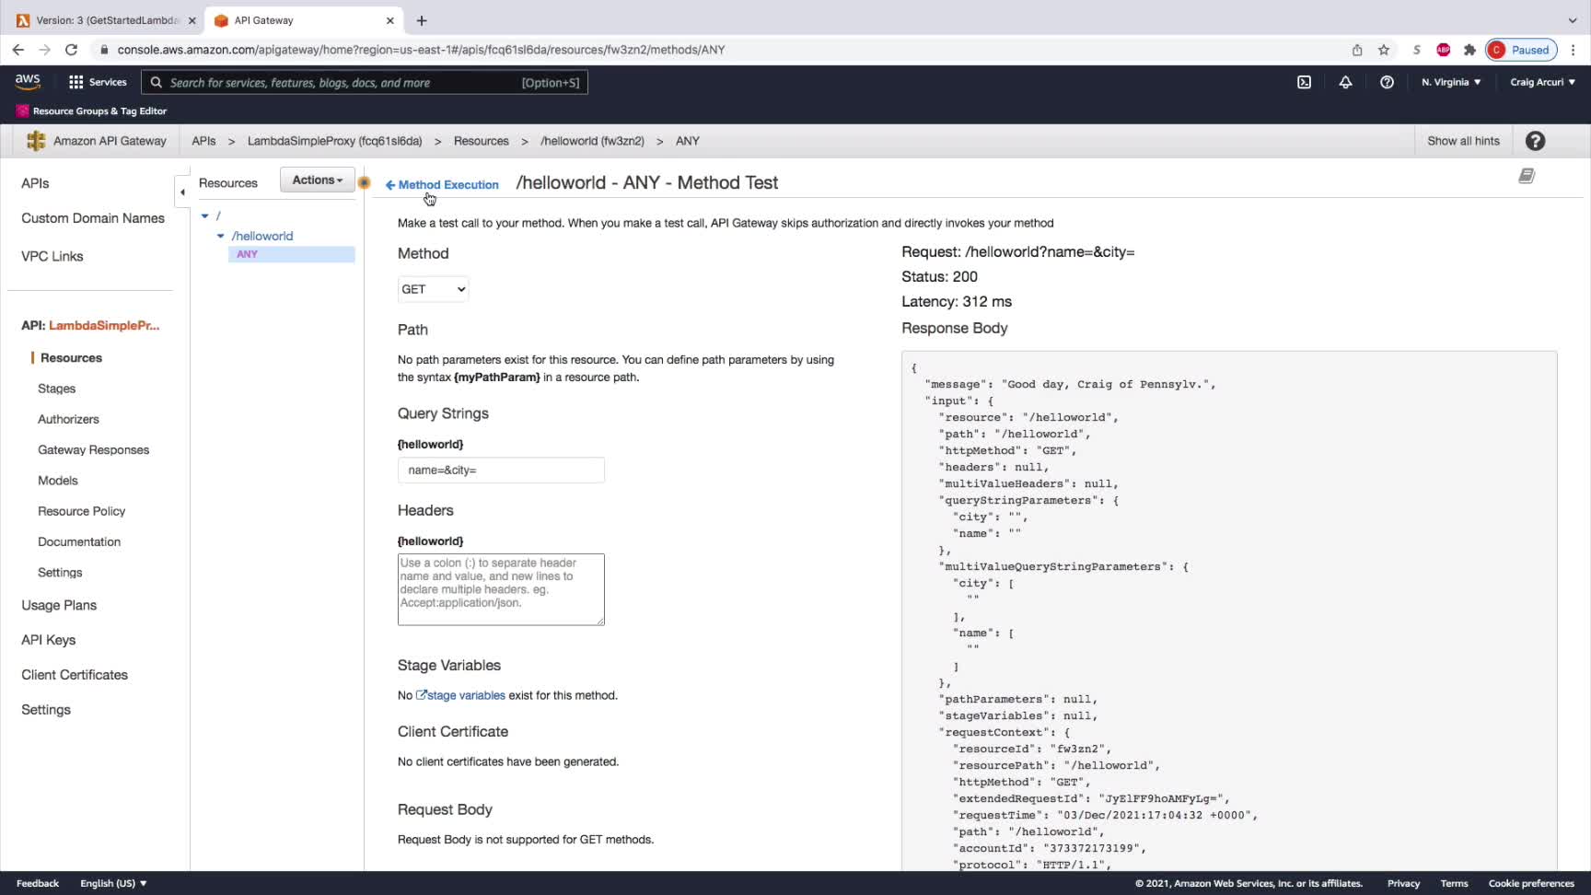Open the Method GET dropdown
Screen dimensions: 1591x895
coord(433,289)
